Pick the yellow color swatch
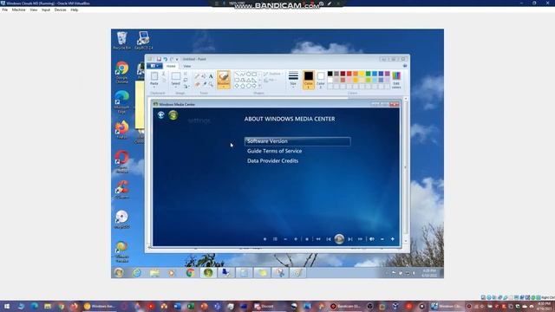This screenshot has height=312, width=555. [x=362, y=74]
